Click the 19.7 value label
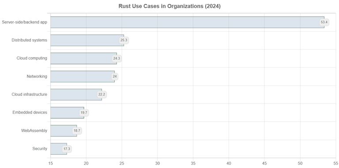The image size is (339, 168). (x=84, y=113)
